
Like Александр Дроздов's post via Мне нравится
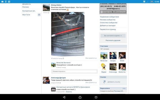coord(91,82)
